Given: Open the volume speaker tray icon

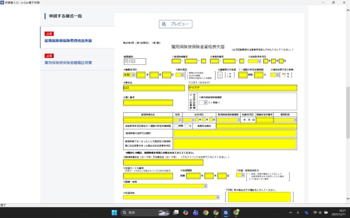Looking at the screenshot, I should click(320, 213).
